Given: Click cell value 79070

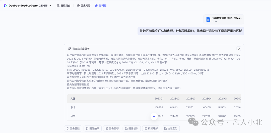Looking at the screenshot, I should pyautogui.click(x=190, y=107).
